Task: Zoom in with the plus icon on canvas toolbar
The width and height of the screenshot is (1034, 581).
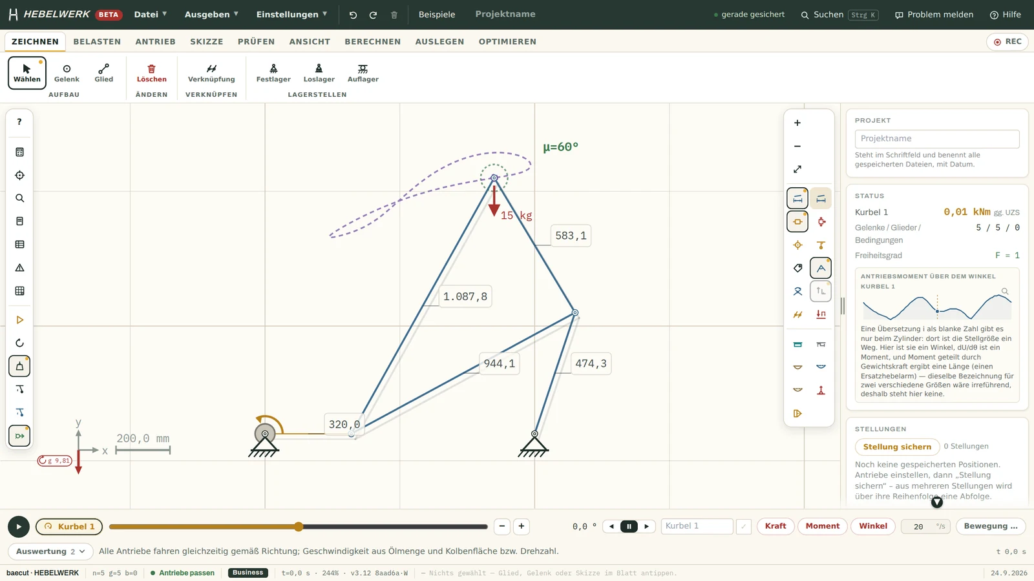Action: (x=797, y=123)
